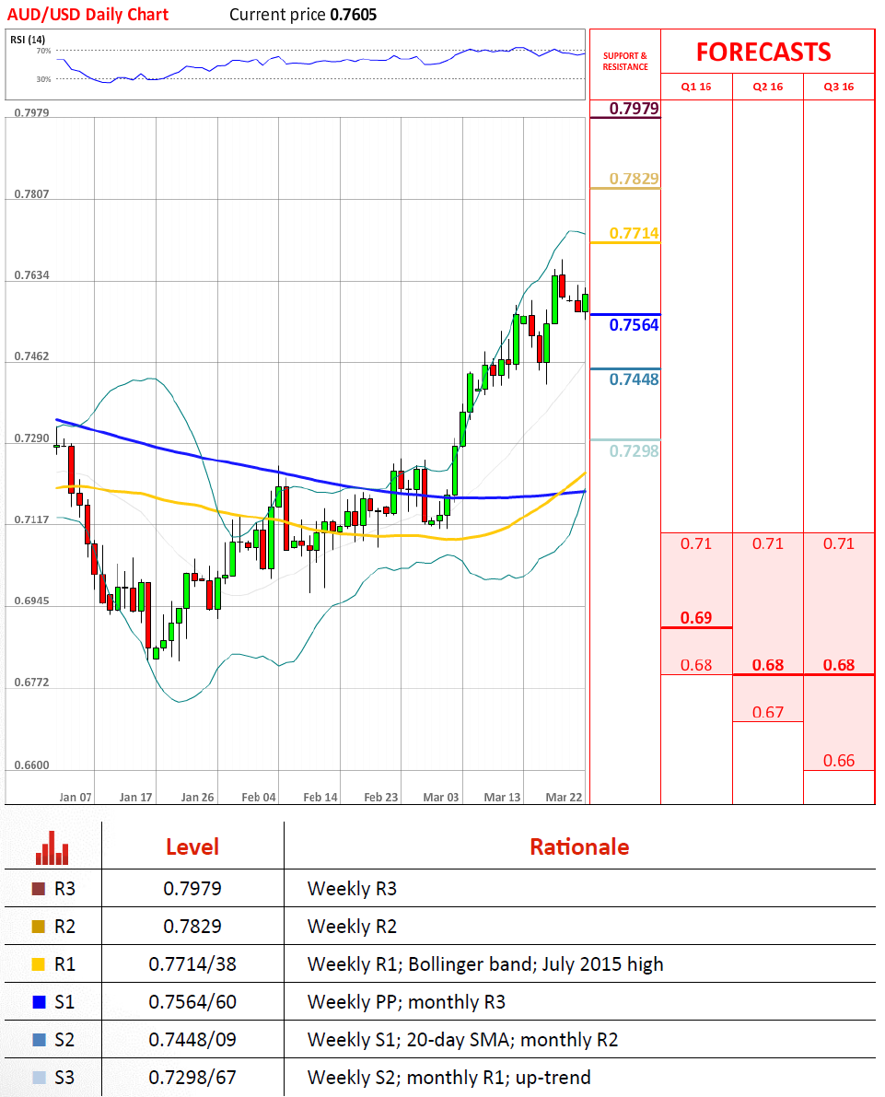Click the 0.7714/38 level cell
This screenshot has width=885, height=1097.
coord(192,964)
